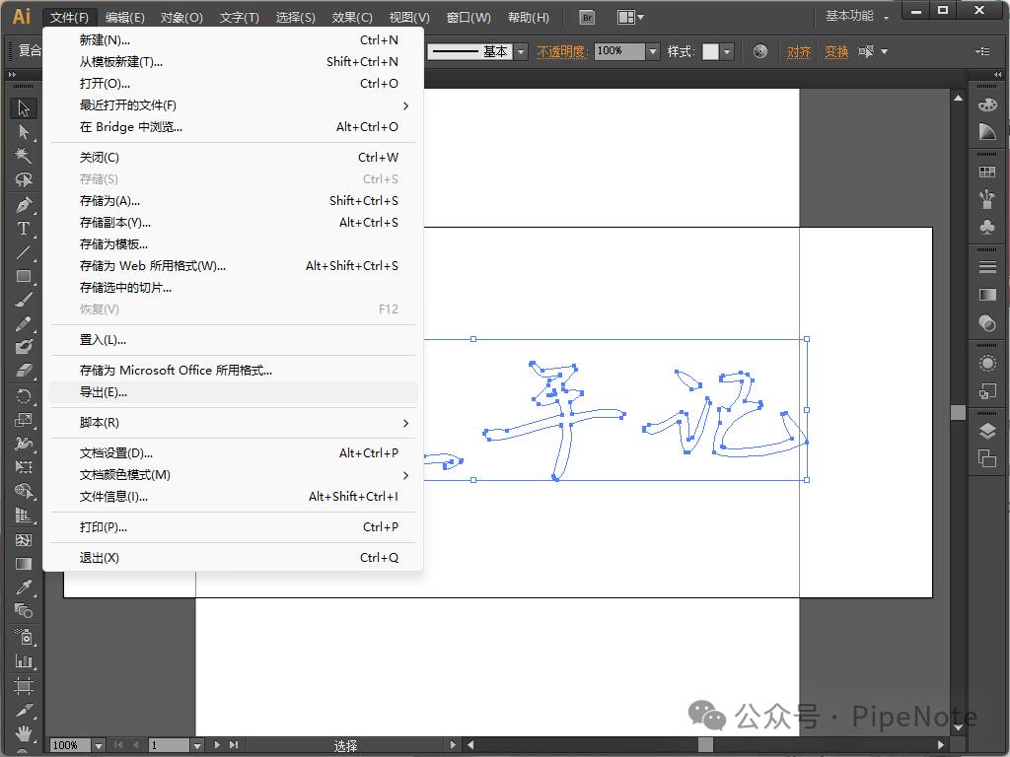Select the Column Graph tool
Image resolution: width=1010 pixels, height=757 pixels.
pos(24,661)
